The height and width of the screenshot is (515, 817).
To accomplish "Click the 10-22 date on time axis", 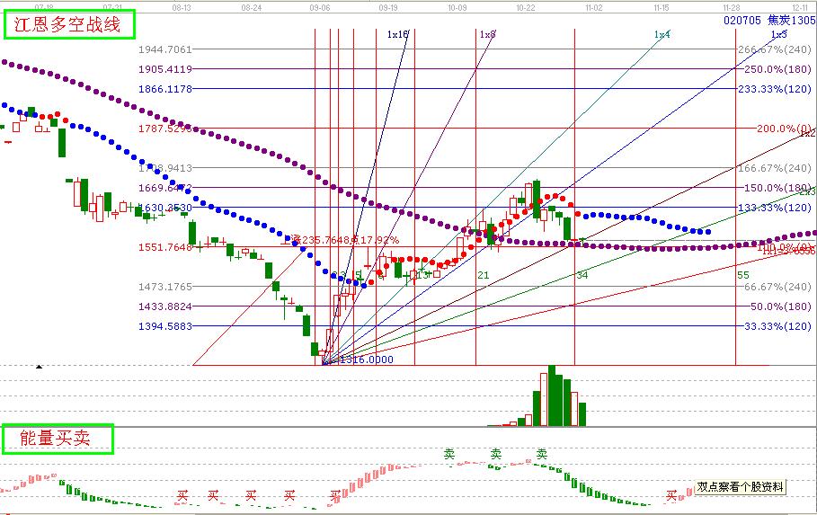I will pyautogui.click(x=527, y=6).
